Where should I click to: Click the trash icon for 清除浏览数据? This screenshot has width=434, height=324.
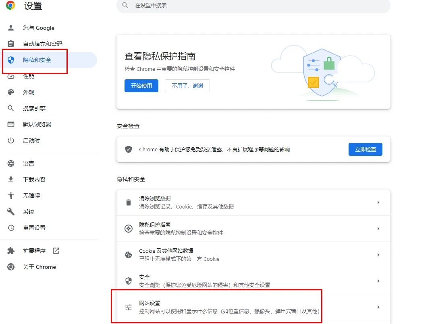(x=129, y=202)
